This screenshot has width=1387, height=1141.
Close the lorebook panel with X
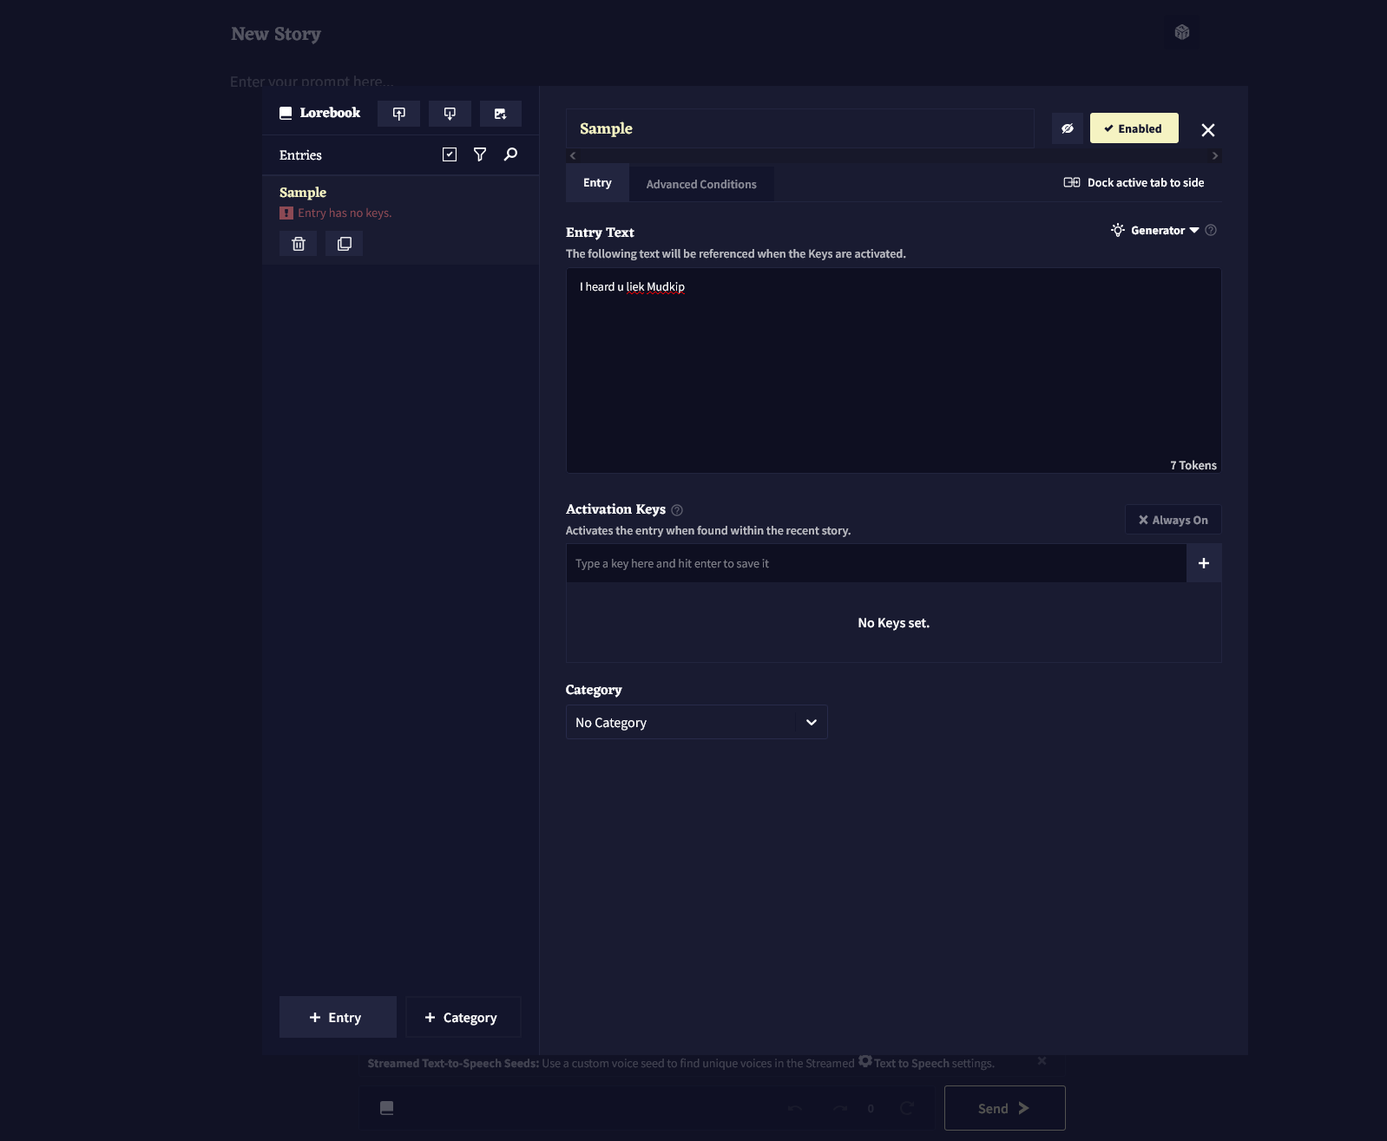pos(1208,130)
